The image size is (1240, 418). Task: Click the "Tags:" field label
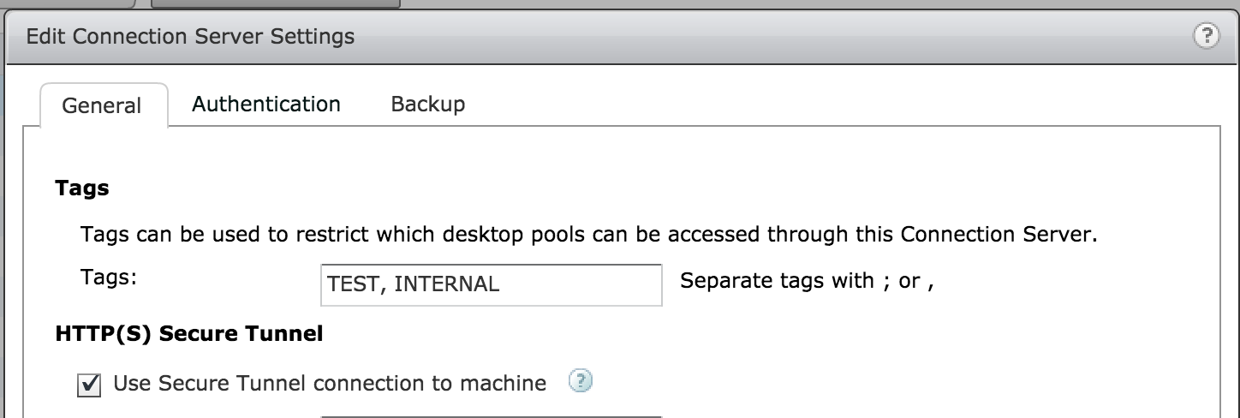[109, 279]
